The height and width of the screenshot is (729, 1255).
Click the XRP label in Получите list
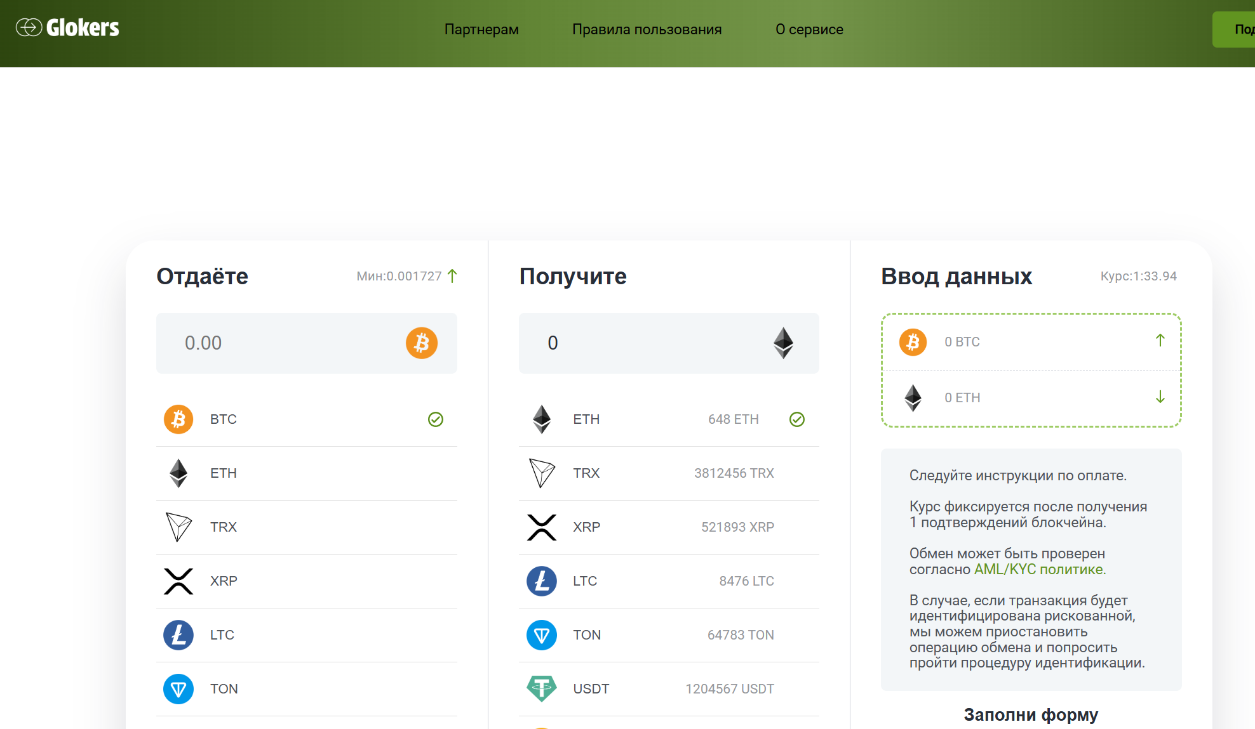click(587, 527)
